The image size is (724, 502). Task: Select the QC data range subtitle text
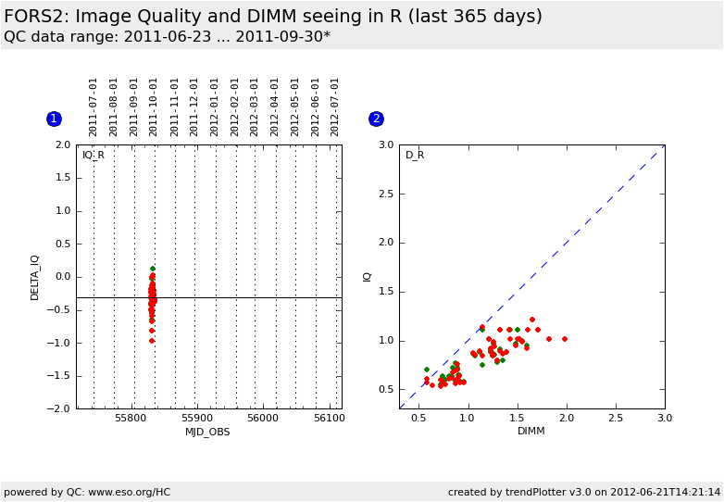point(167,37)
